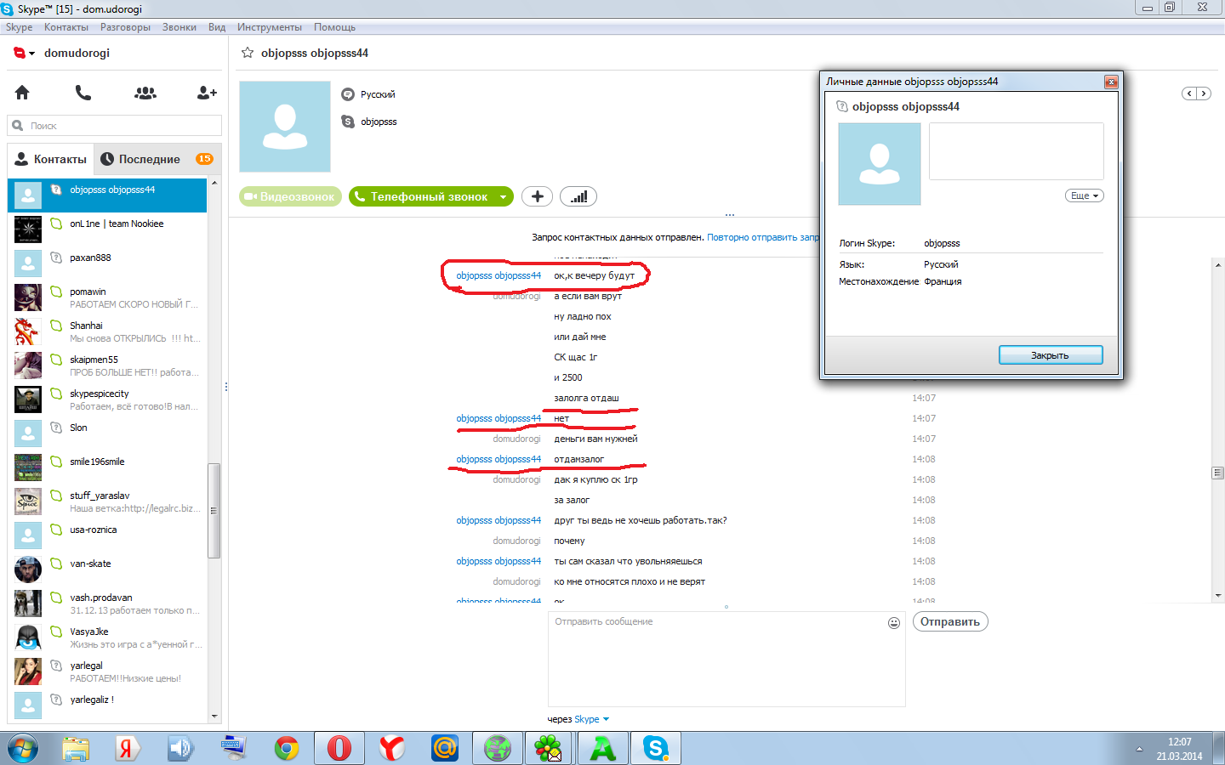
Task: Select contact pomawin
Action: (107, 297)
